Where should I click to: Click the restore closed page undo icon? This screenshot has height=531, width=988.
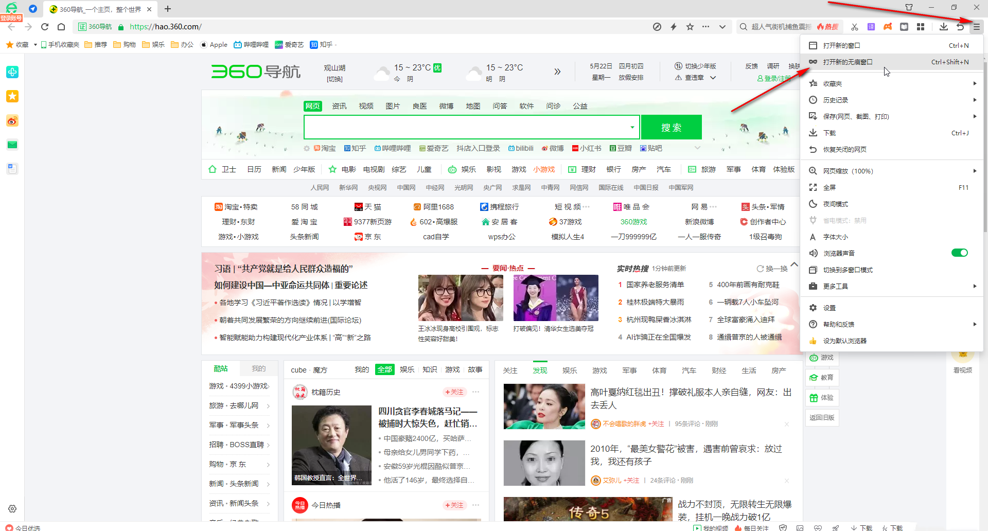(960, 27)
